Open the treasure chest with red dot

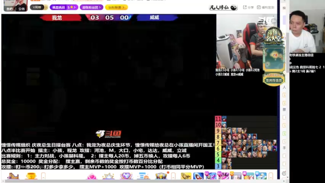(x=161, y=176)
